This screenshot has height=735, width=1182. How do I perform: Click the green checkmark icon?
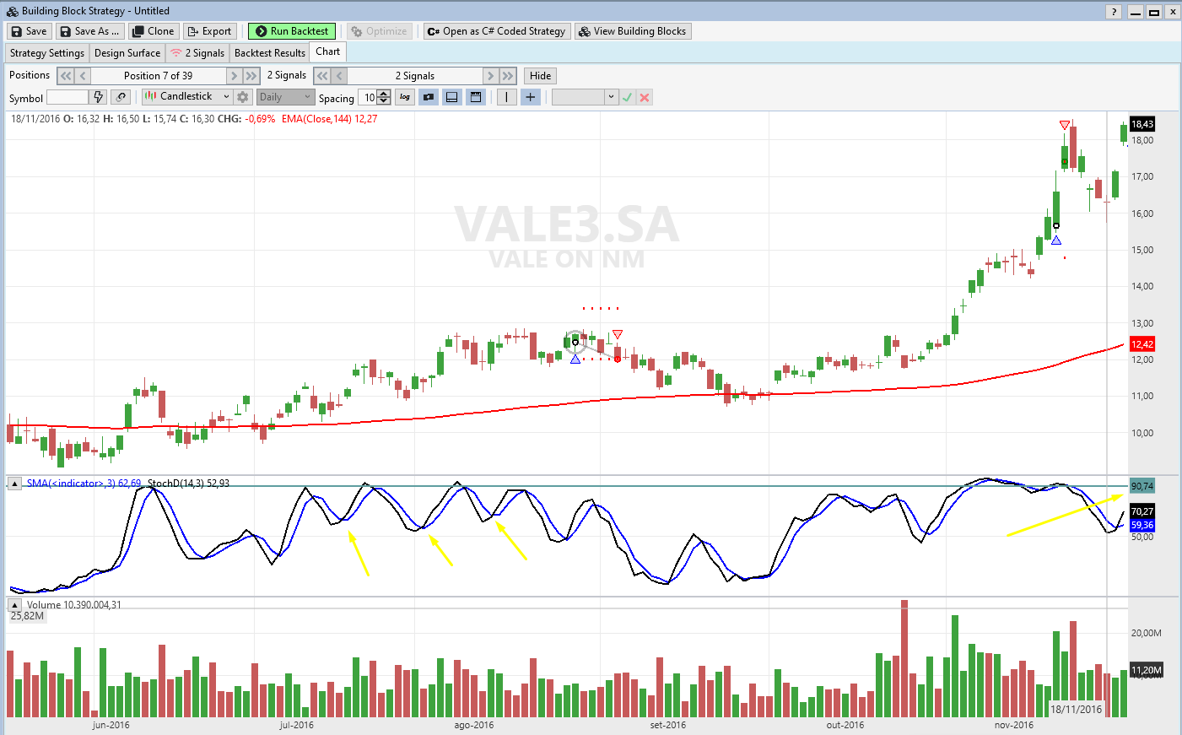(627, 98)
